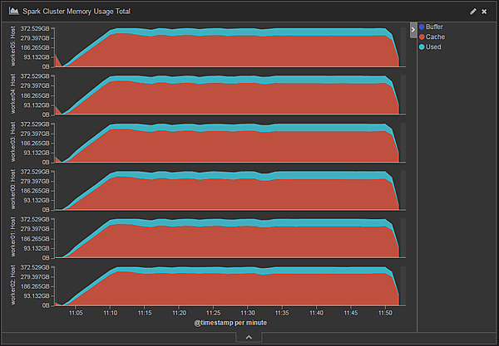The image size is (499, 346).
Task: Collapse the legend with the arrow toggle
Action: (413, 29)
